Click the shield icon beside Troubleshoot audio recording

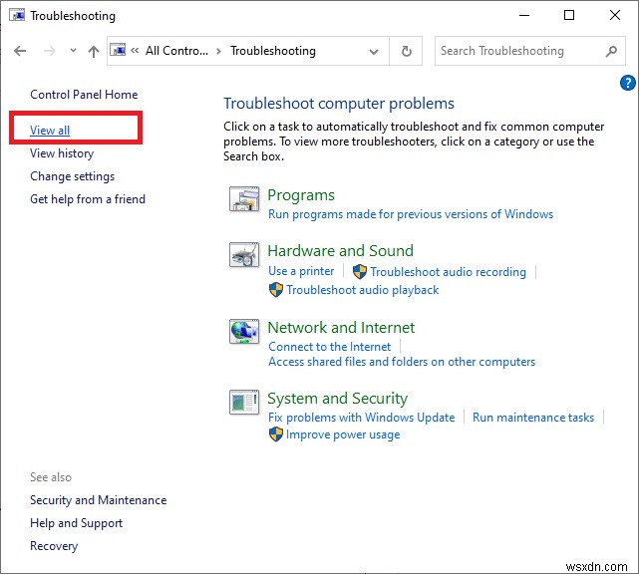point(359,272)
